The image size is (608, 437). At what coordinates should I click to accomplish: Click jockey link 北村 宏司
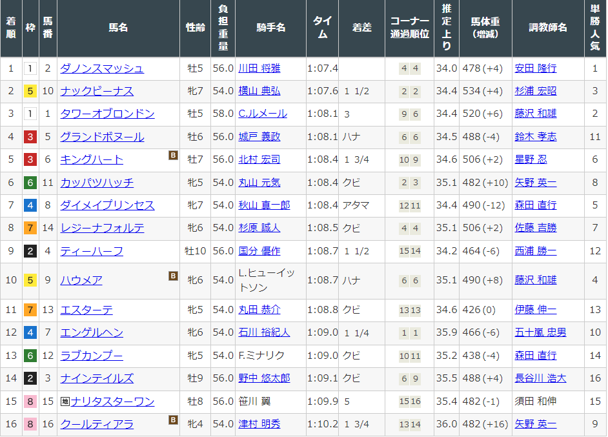(x=259, y=159)
